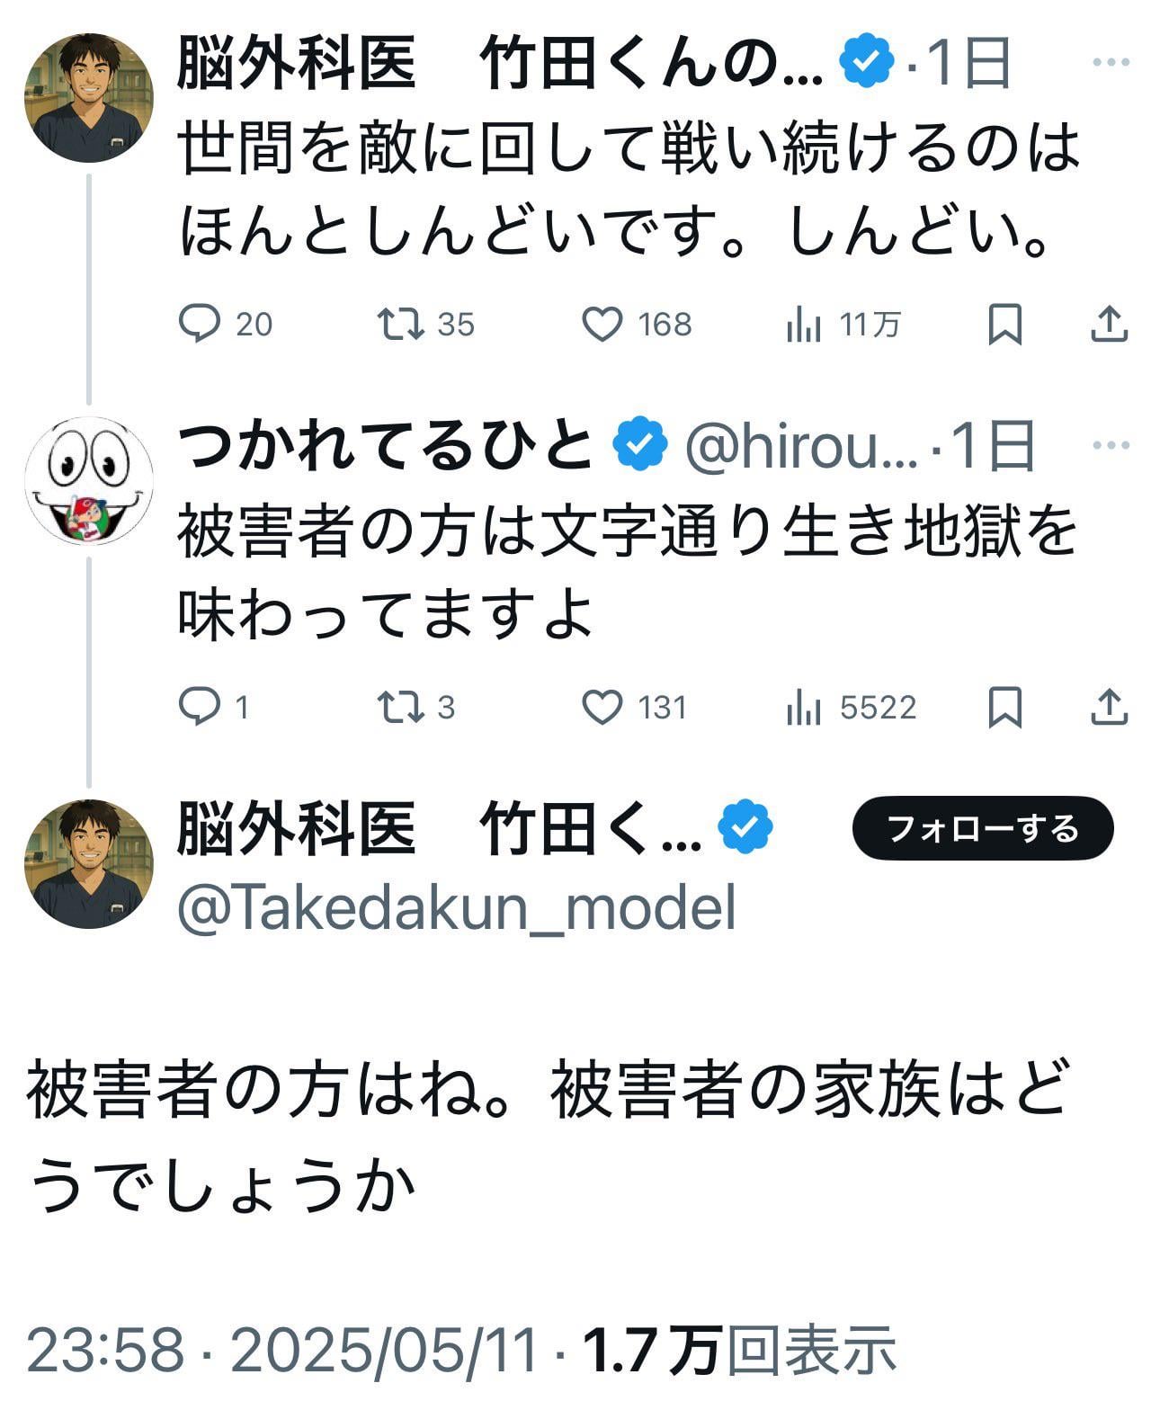1160x1410 pixels.
Task: Repost つかれてるひと's tweet with 3 reposts
Action: [400, 707]
